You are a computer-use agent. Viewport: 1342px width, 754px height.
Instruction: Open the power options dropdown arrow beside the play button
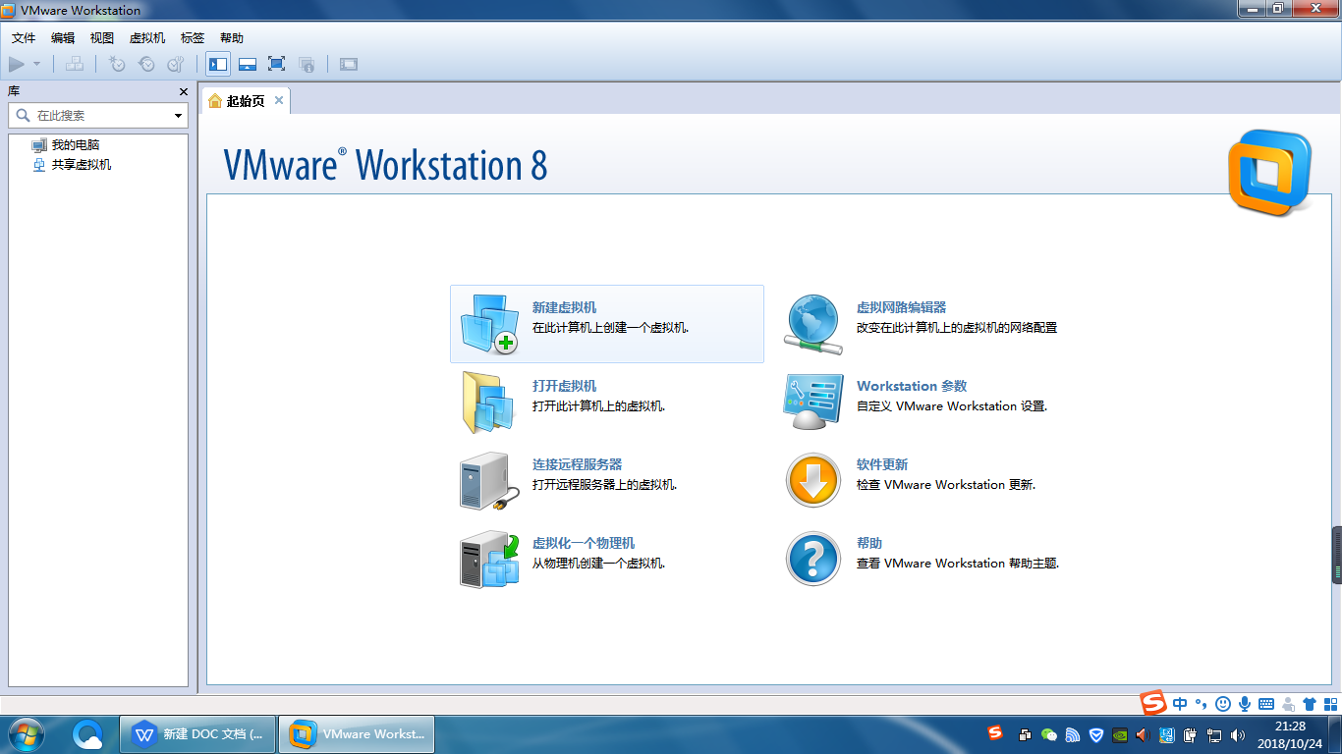[x=37, y=64]
